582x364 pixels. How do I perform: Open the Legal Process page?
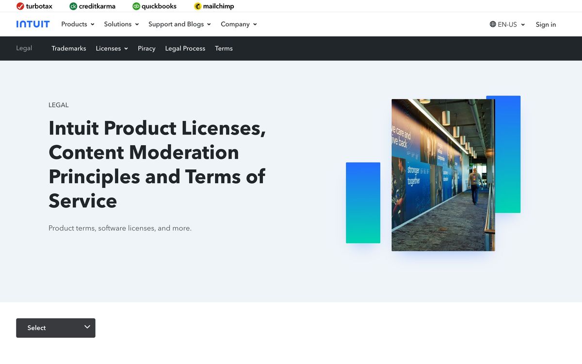click(x=185, y=49)
